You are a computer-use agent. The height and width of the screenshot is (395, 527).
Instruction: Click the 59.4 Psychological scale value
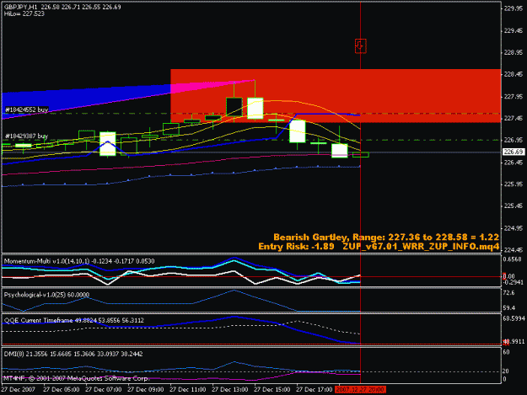[x=509, y=307]
